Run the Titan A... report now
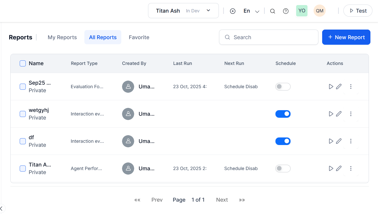 (x=331, y=169)
